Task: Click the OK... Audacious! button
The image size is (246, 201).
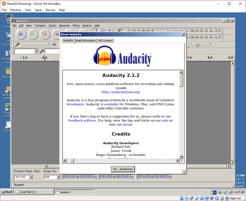Action: (x=123, y=169)
